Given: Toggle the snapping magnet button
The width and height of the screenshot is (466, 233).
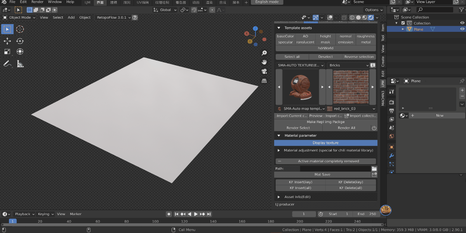Looking at the screenshot, I should (194, 10).
